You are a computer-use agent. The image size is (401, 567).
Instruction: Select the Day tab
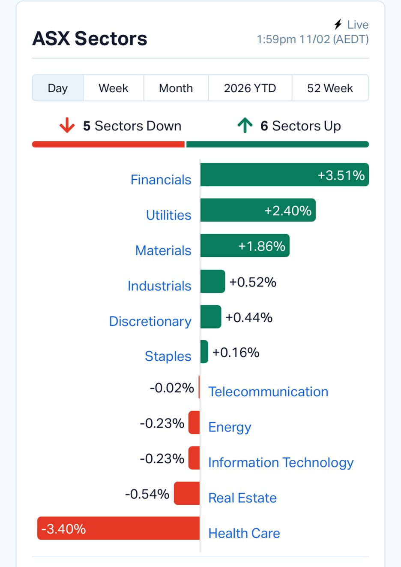[x=58, y=88]
